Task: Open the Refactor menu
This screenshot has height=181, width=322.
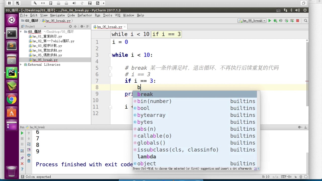Action: 85,15
